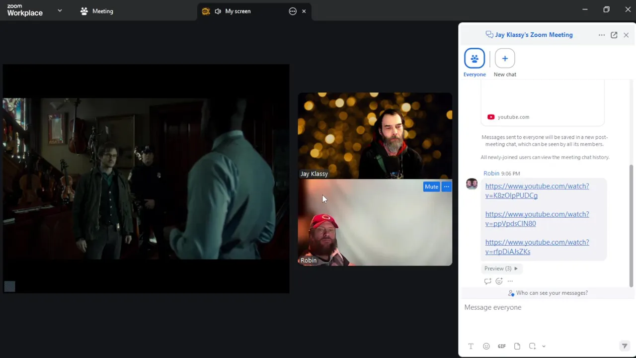This screenshot has width=636, height=358.
Task: Close the My screen tab
Action: 304,11
